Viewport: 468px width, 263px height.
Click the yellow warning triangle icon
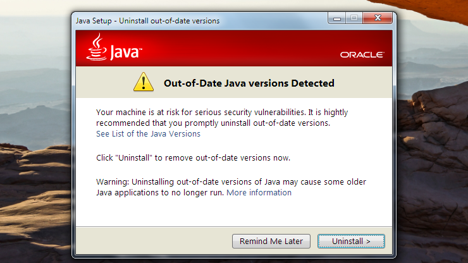point(144,82)
